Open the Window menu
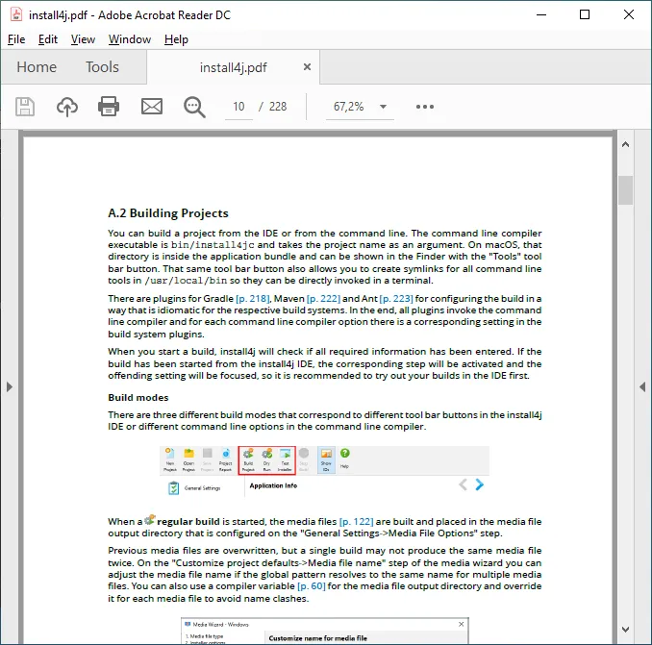This screenshot has height=645, width=652. coord(129,39)
